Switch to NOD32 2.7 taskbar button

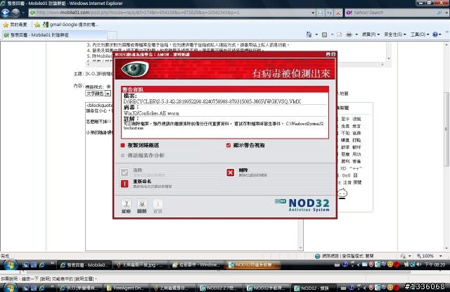(x=220, y=288)
